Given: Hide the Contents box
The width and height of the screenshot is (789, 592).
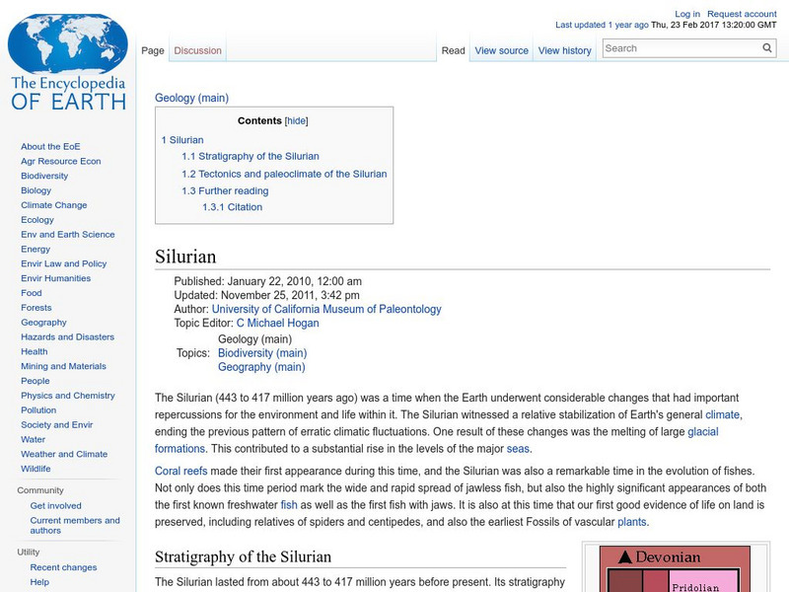Looking at the screenshot, I should (x=296, y=120).
